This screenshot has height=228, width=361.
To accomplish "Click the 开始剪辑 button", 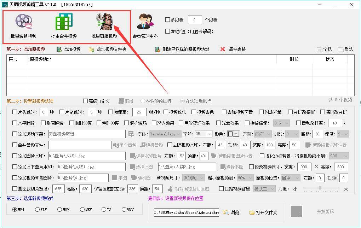I will 325,211.
